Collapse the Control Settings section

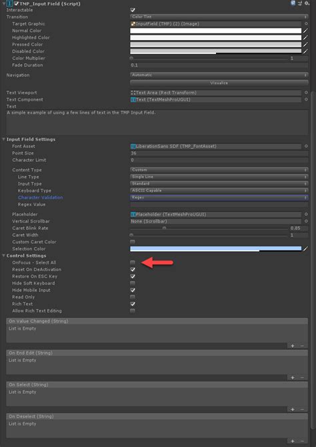click(x=4, y=255)
